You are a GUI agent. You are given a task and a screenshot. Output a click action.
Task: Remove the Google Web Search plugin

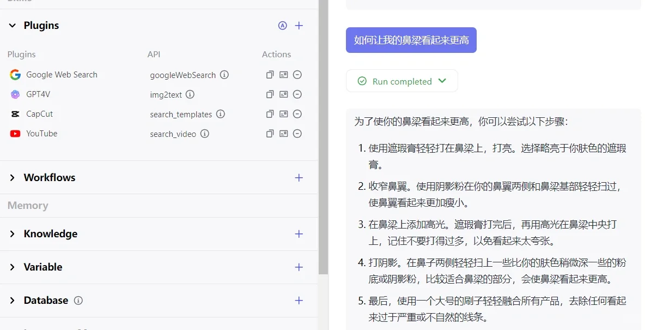tap(297, 75)
